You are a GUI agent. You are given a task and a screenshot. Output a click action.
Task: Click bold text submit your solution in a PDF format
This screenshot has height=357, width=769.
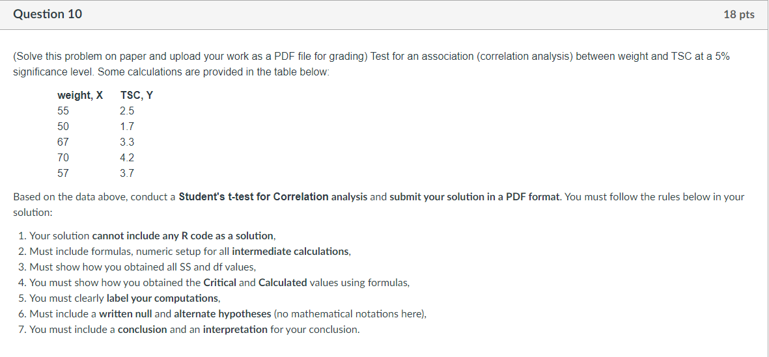(x=476, y=197)
